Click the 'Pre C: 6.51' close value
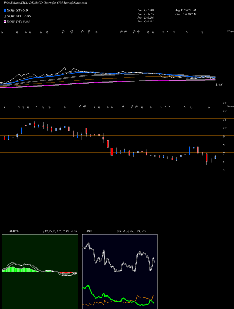Image resolution: width=234 pixels, height=309 pixels. click(x=146, y=22)
